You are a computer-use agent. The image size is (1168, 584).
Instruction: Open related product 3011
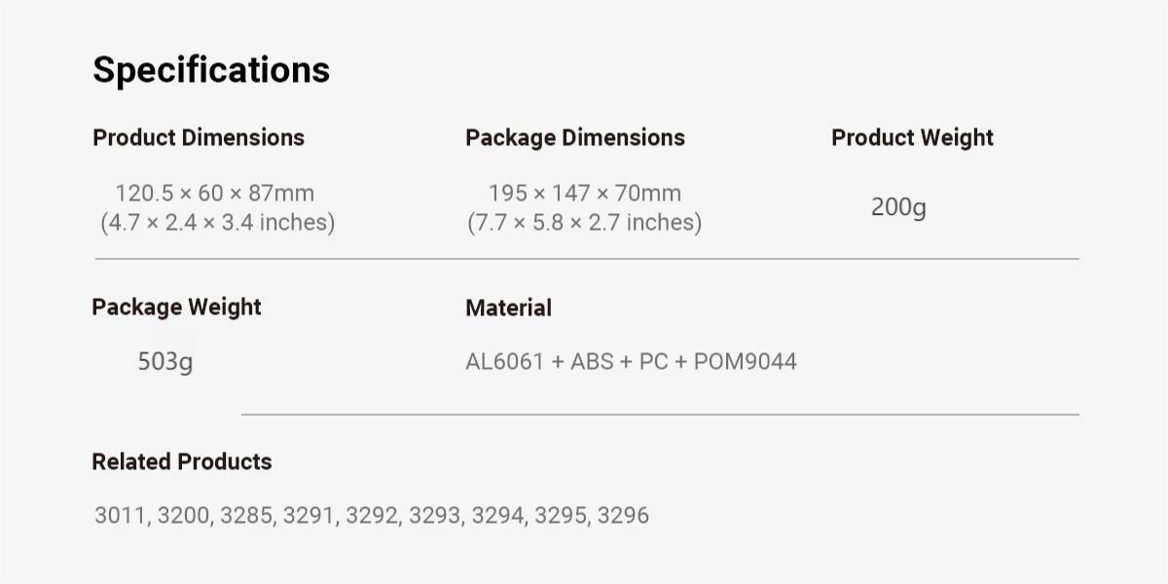click(121, 516)
